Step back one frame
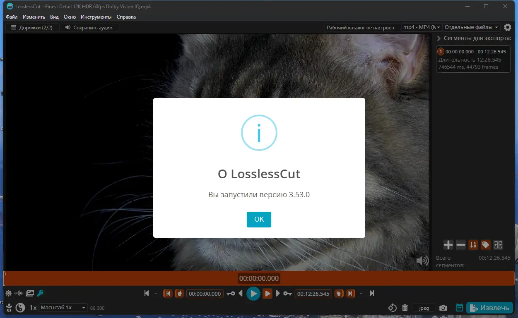Image resolution: width=518 pixels, height=318 pixels. [241, 294]
